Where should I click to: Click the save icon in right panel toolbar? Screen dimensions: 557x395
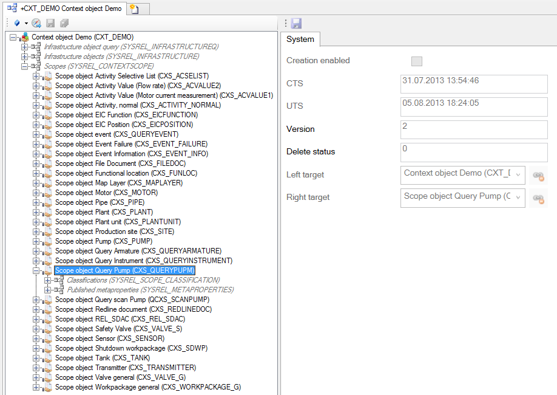coord(297,23)
